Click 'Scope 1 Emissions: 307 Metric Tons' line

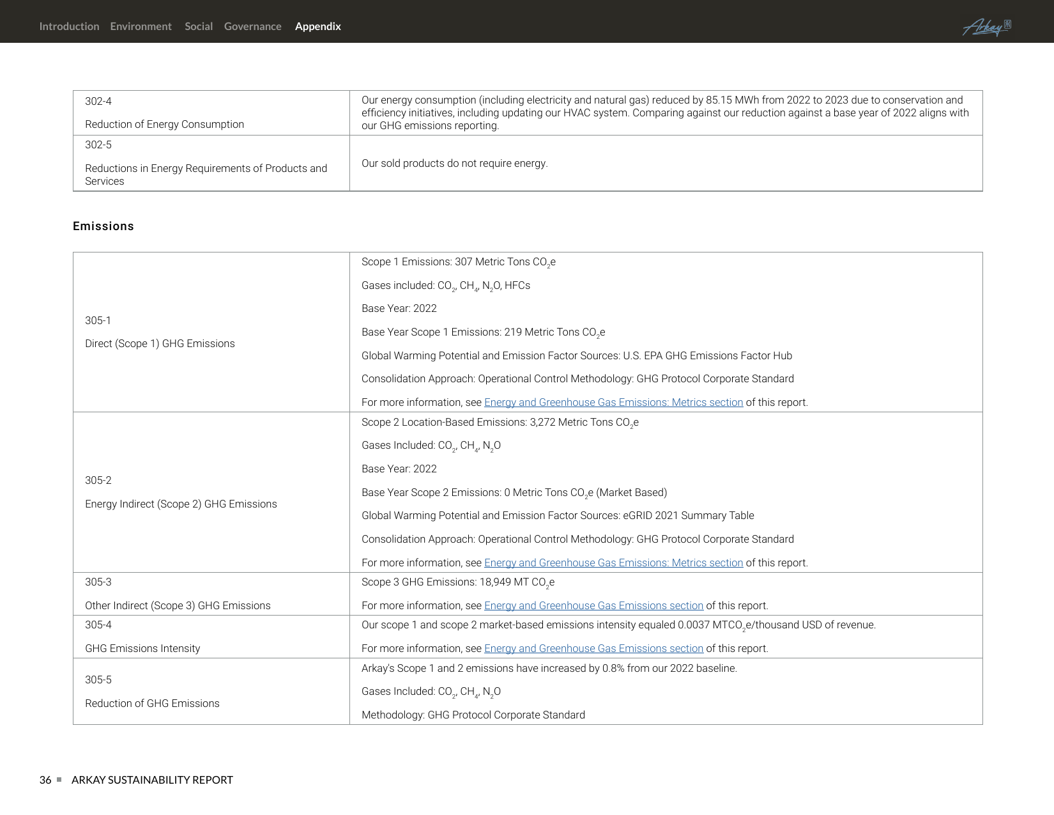point(459,262)
